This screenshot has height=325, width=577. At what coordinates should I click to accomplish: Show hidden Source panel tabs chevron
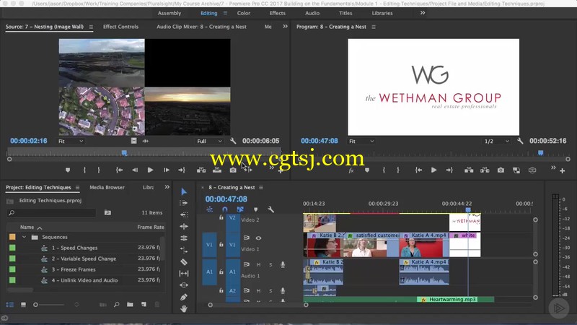[x=285, y=27]
